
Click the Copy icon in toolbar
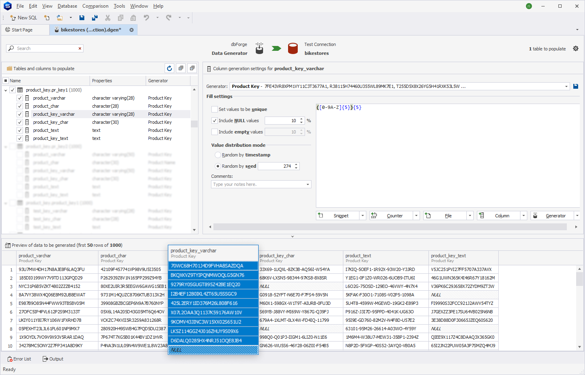(120, 18)
